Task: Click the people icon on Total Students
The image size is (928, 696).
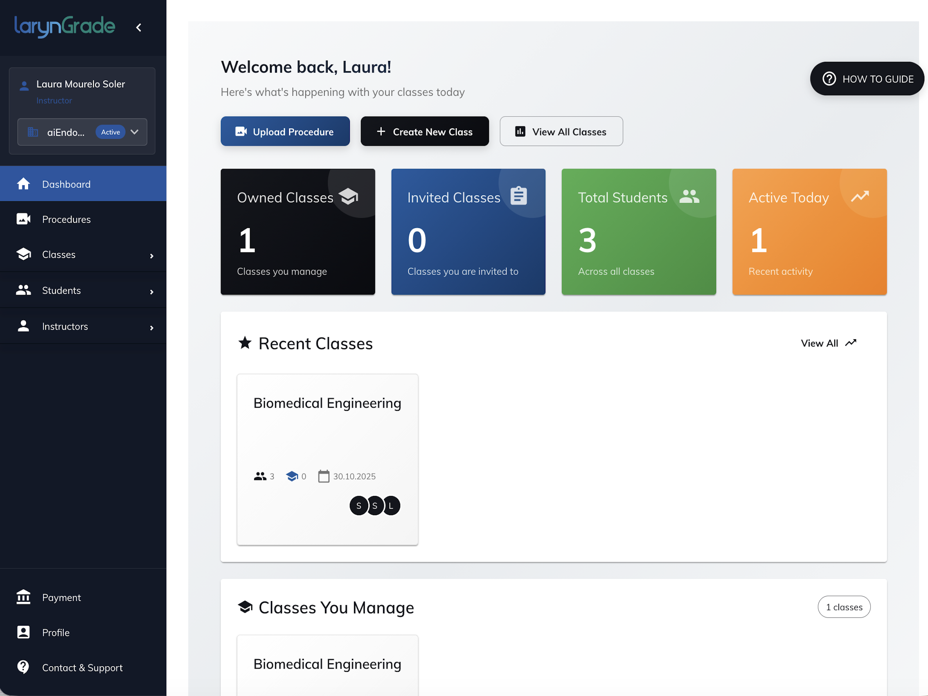Action: pyautogui.click(x=689, y=196)
